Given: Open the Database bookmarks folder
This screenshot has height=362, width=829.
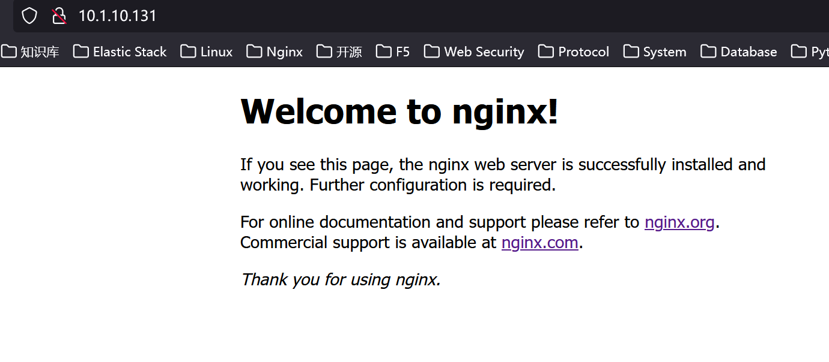Looking at the screenshot, I should pyautogui.click(x=739, y=52).
